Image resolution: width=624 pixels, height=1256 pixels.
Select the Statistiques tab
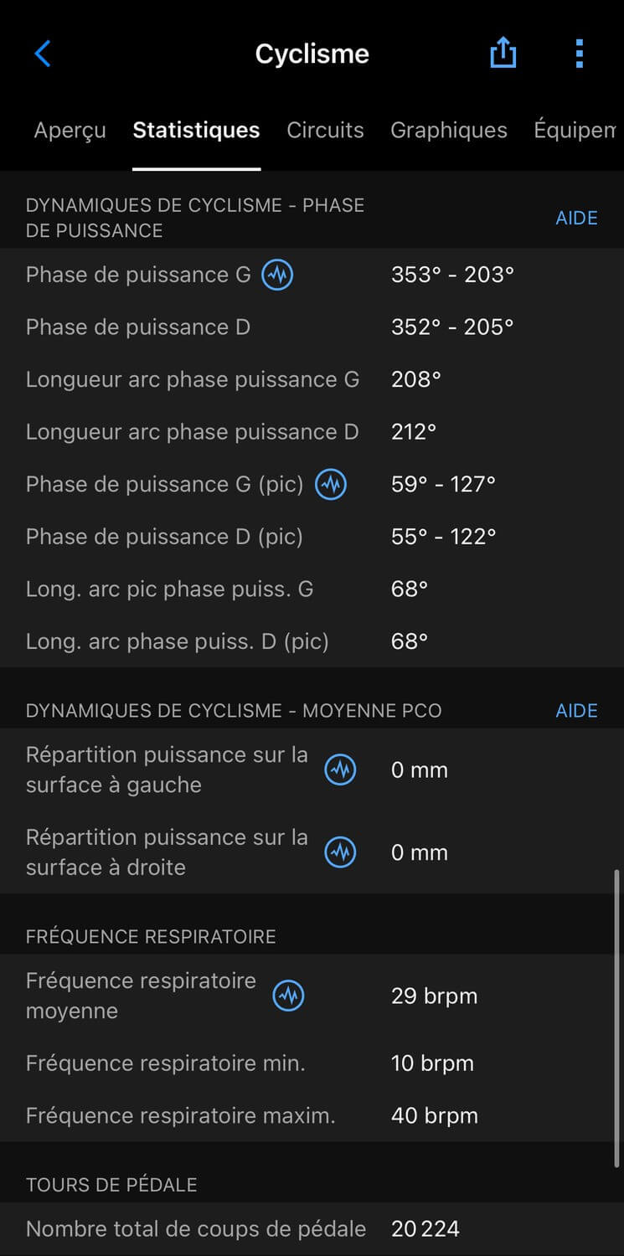pos(196,131)
